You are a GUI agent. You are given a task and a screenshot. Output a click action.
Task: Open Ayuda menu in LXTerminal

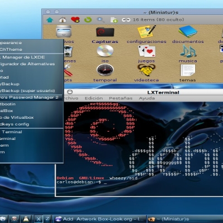tap(147, 98)
